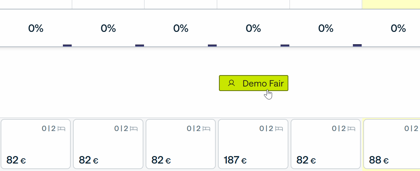The height and width of the screenshot is (171, 420).
Task: Click third column occupancy bar marker
Action: (212, 46)
